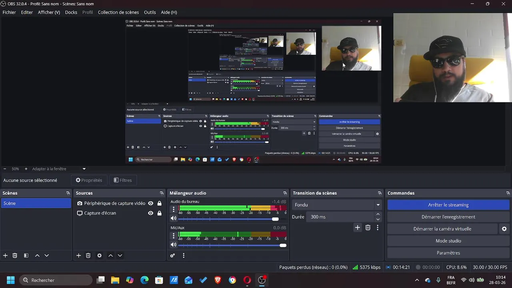
Task: Detach the Sources dock with its float icon
Action: pos(162,193)
